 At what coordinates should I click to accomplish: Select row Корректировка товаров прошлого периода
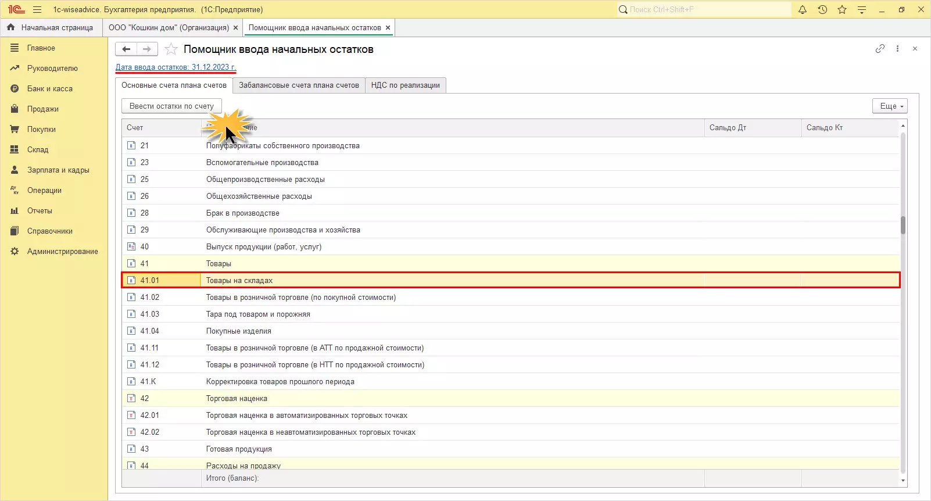[x=510, y=382]
